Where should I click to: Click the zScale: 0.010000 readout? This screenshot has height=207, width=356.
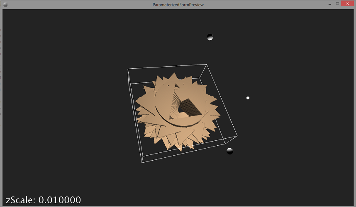click(43, 200)
